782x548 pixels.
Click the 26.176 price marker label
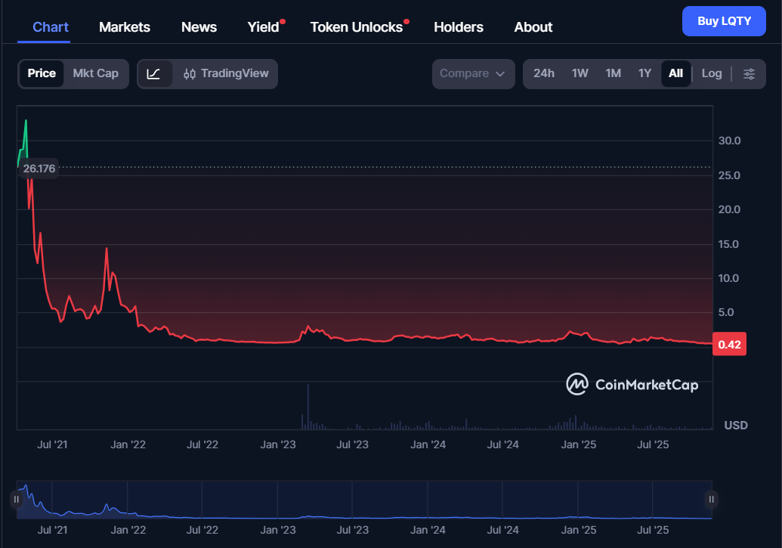click(x=39, y=168)
